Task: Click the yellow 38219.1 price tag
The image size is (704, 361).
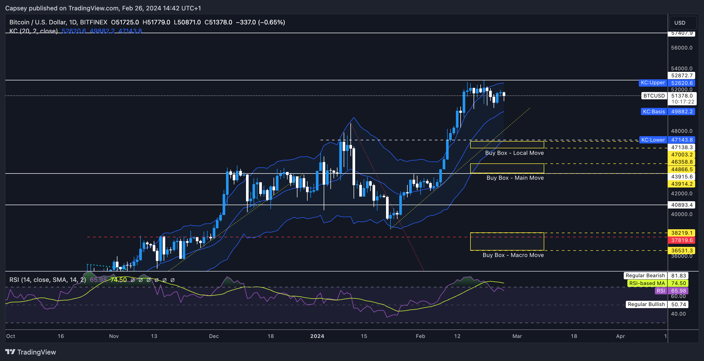Action: [682, 233]
